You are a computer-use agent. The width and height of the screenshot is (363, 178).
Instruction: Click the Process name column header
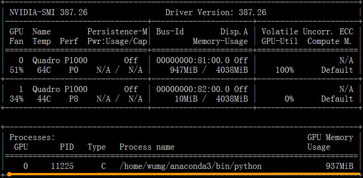tap(147, 147)
